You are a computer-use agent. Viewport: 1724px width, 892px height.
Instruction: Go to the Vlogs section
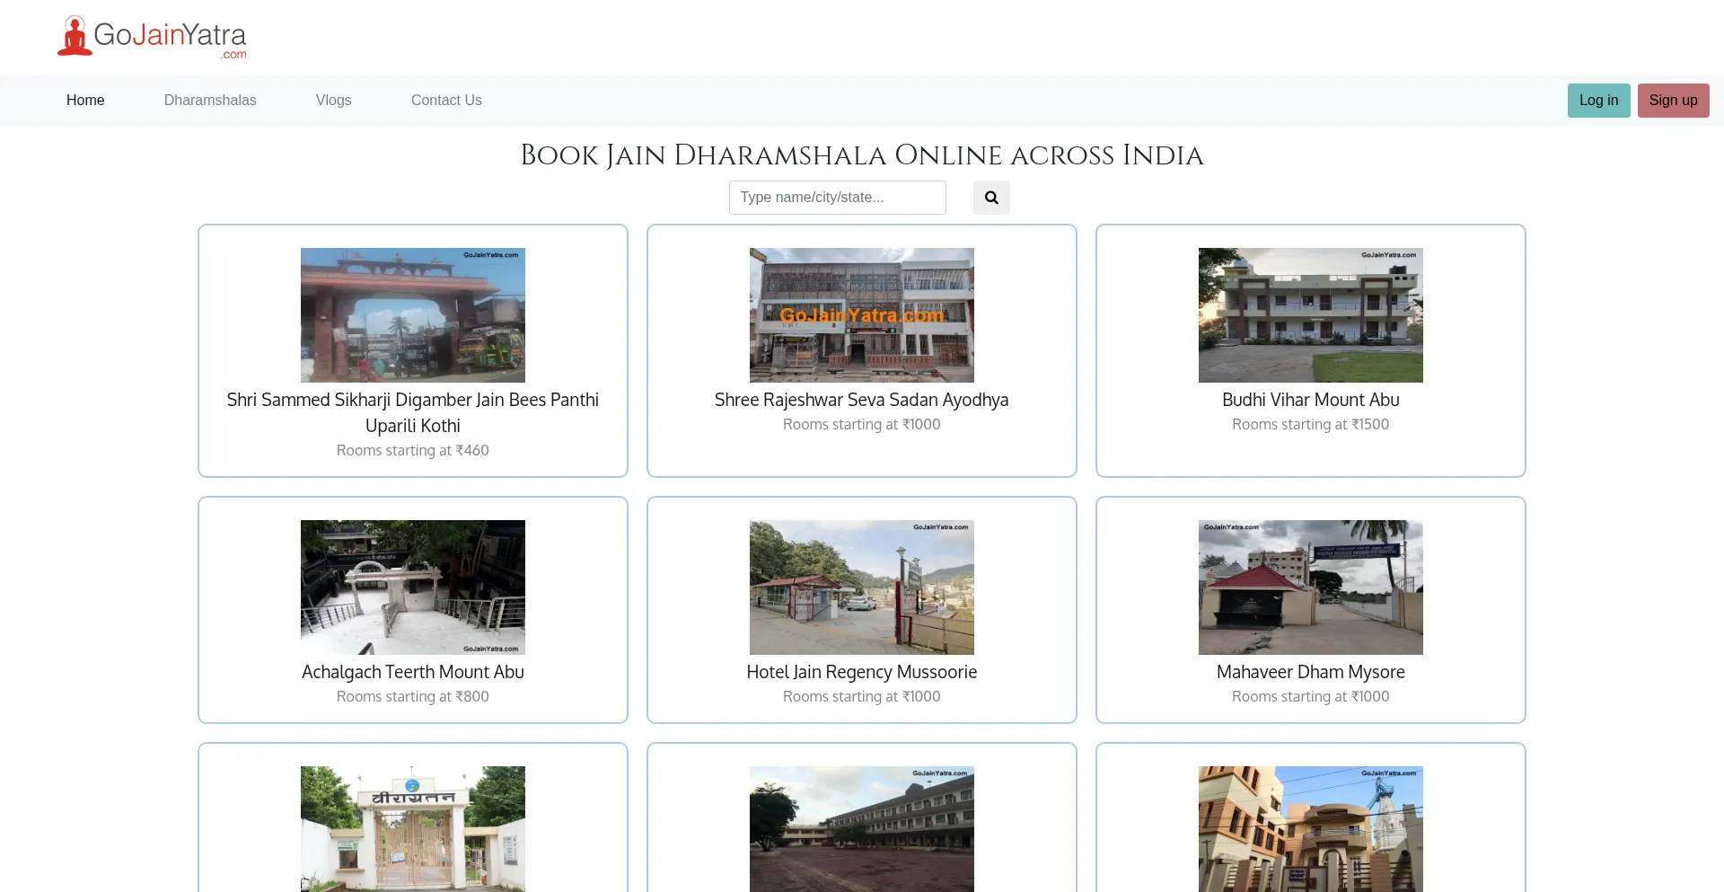[x=333, y=100]
